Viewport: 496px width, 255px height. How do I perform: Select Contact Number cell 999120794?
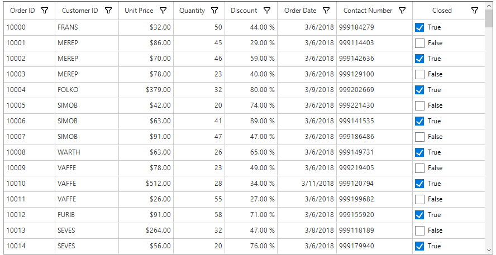tap(375, 184)
